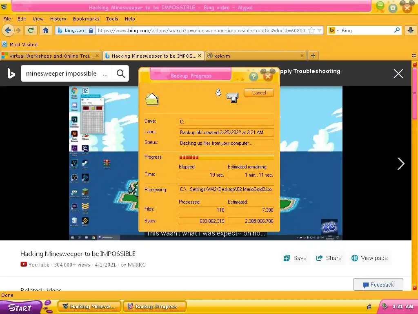Click the padlock site identity icon
The height and width of the screenshot is (314, 418).
point(91,30)
